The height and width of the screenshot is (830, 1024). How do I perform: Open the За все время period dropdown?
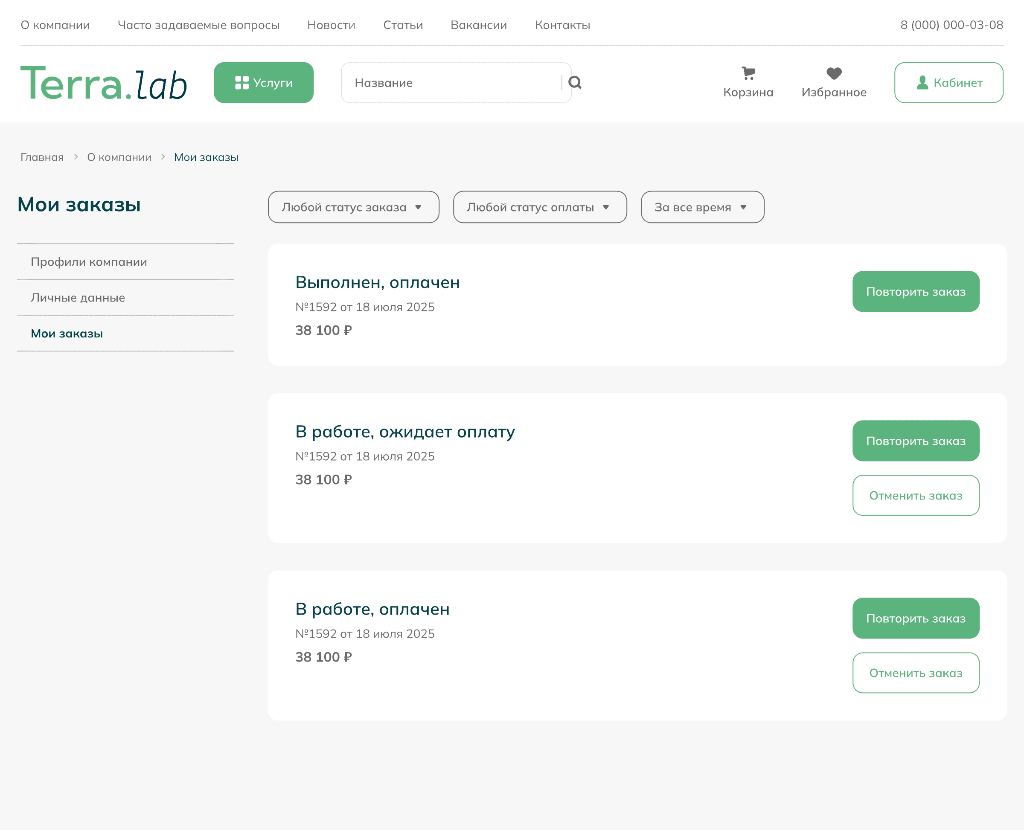click(x=702, y=207)
